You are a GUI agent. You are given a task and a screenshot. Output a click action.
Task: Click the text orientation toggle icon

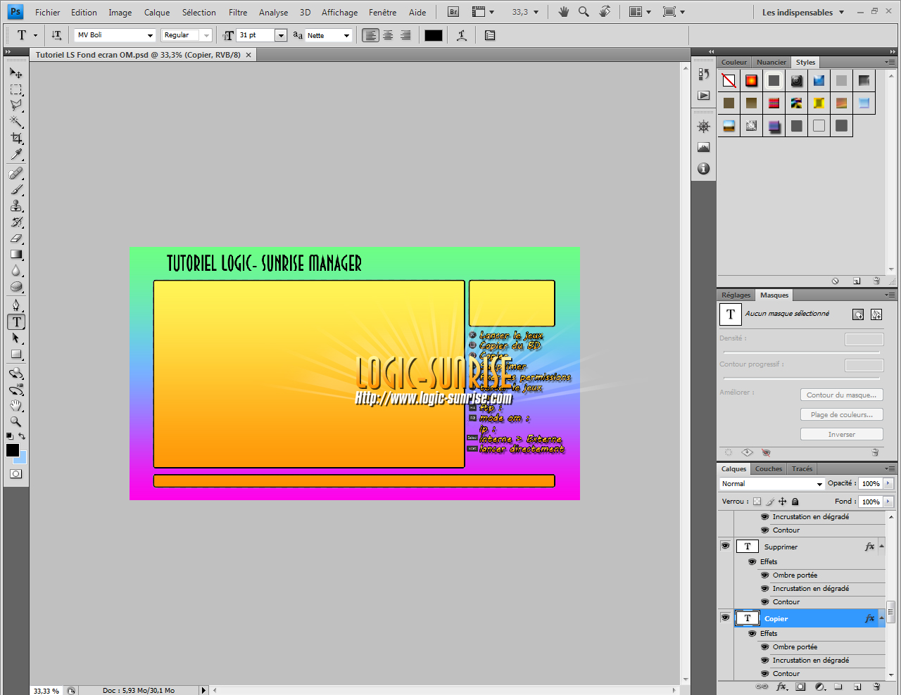(56, 35)
